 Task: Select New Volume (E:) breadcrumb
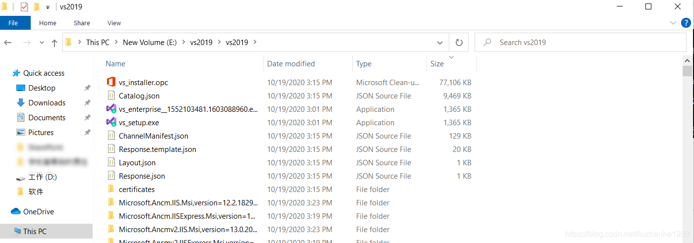pyautogui.click(x=150, y=43)
